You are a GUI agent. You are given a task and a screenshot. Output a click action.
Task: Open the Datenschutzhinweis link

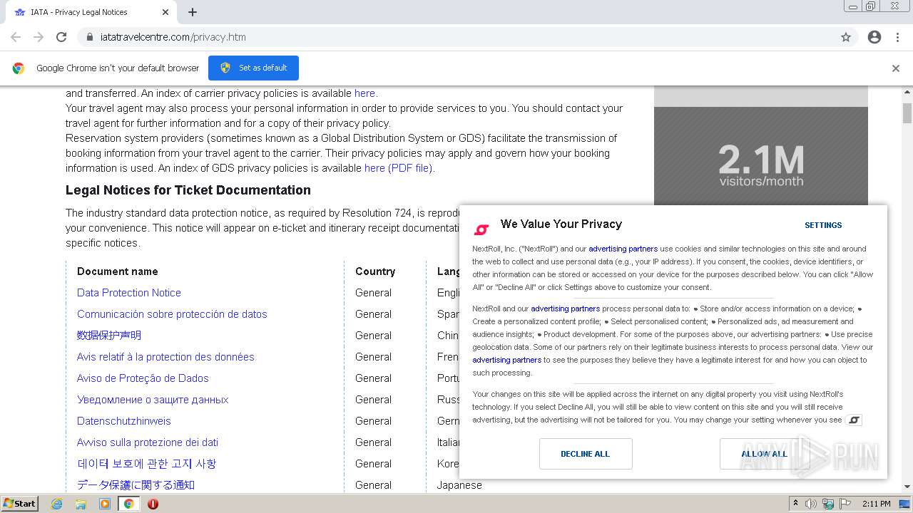[x=124, y=421]
